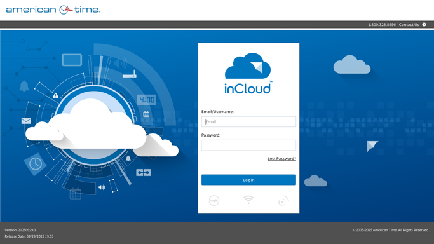The image size is (434, 244).
Task: Click the 1.800.328.8996 phone number
Action: pyautogui.click(x=382, y=25)
